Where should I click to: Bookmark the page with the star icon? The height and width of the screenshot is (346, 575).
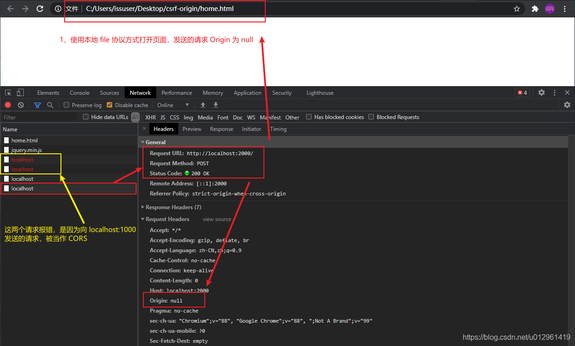(x=517, y=9)
